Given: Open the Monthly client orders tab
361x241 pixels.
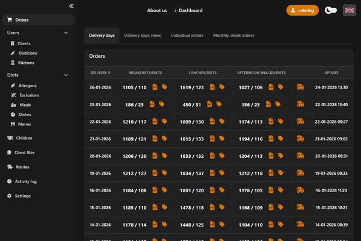Looking at the screenshot, I should click(x=233, y=36).
